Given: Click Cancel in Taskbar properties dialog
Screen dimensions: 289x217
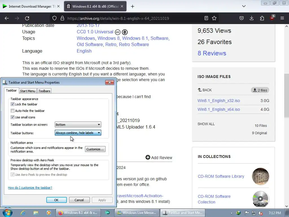Looking at the screenshot, I should pos(79,200).
